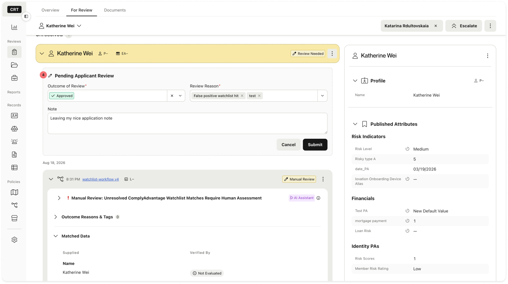Viewport: 508px width, 284px height.
Task: Click the L– label beside watchlist-workflow
Action: click(129, 179)
